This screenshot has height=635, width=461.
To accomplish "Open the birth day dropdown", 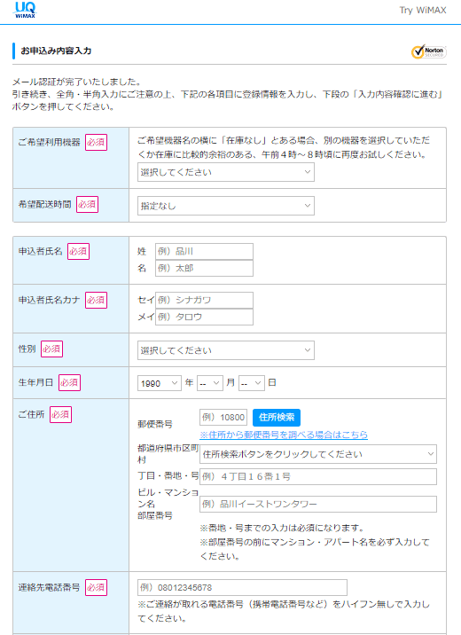I will tap(252, 383).
